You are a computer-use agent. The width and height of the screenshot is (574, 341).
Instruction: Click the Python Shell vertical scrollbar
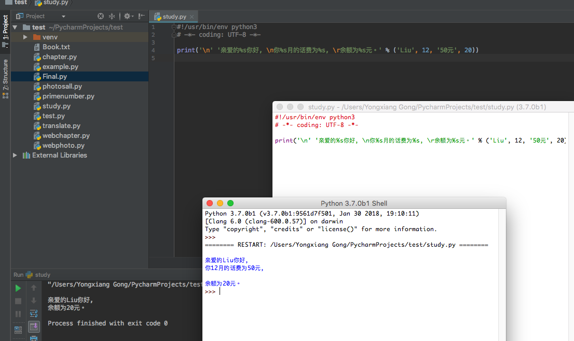pos(502,275)
